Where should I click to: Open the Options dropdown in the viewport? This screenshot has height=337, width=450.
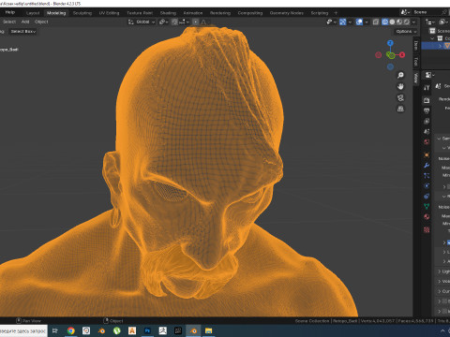tap(406, 32)
